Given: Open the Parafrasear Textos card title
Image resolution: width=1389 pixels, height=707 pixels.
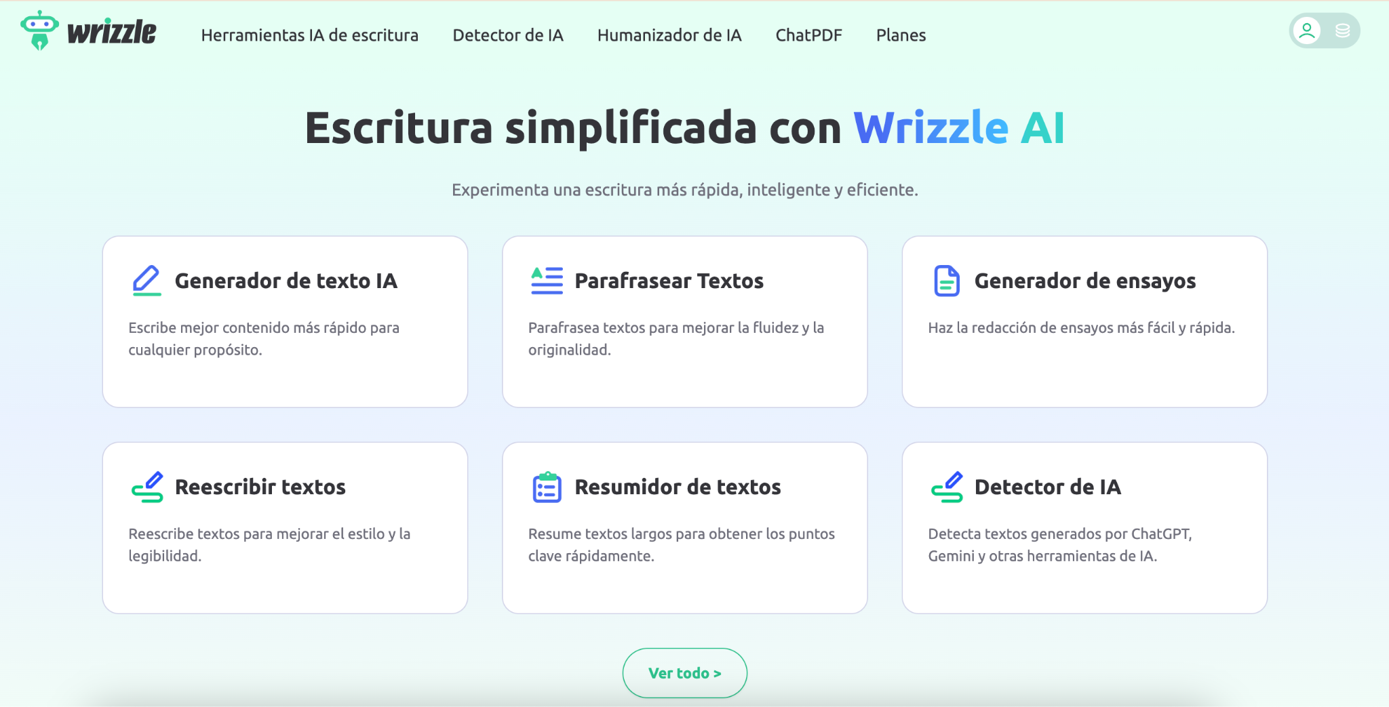Looking at the screenshot, I should click(x=669, y=281).
